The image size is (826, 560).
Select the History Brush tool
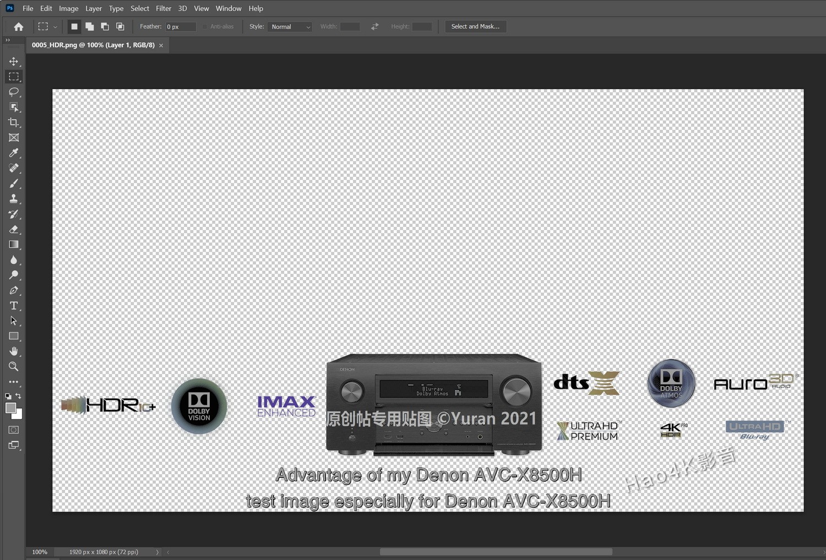tap(14, 214)
